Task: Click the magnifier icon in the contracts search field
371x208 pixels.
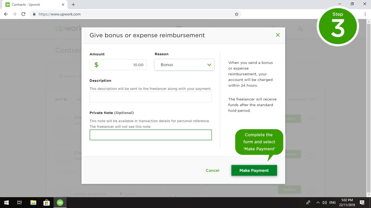Action: [x=60, y=76]
